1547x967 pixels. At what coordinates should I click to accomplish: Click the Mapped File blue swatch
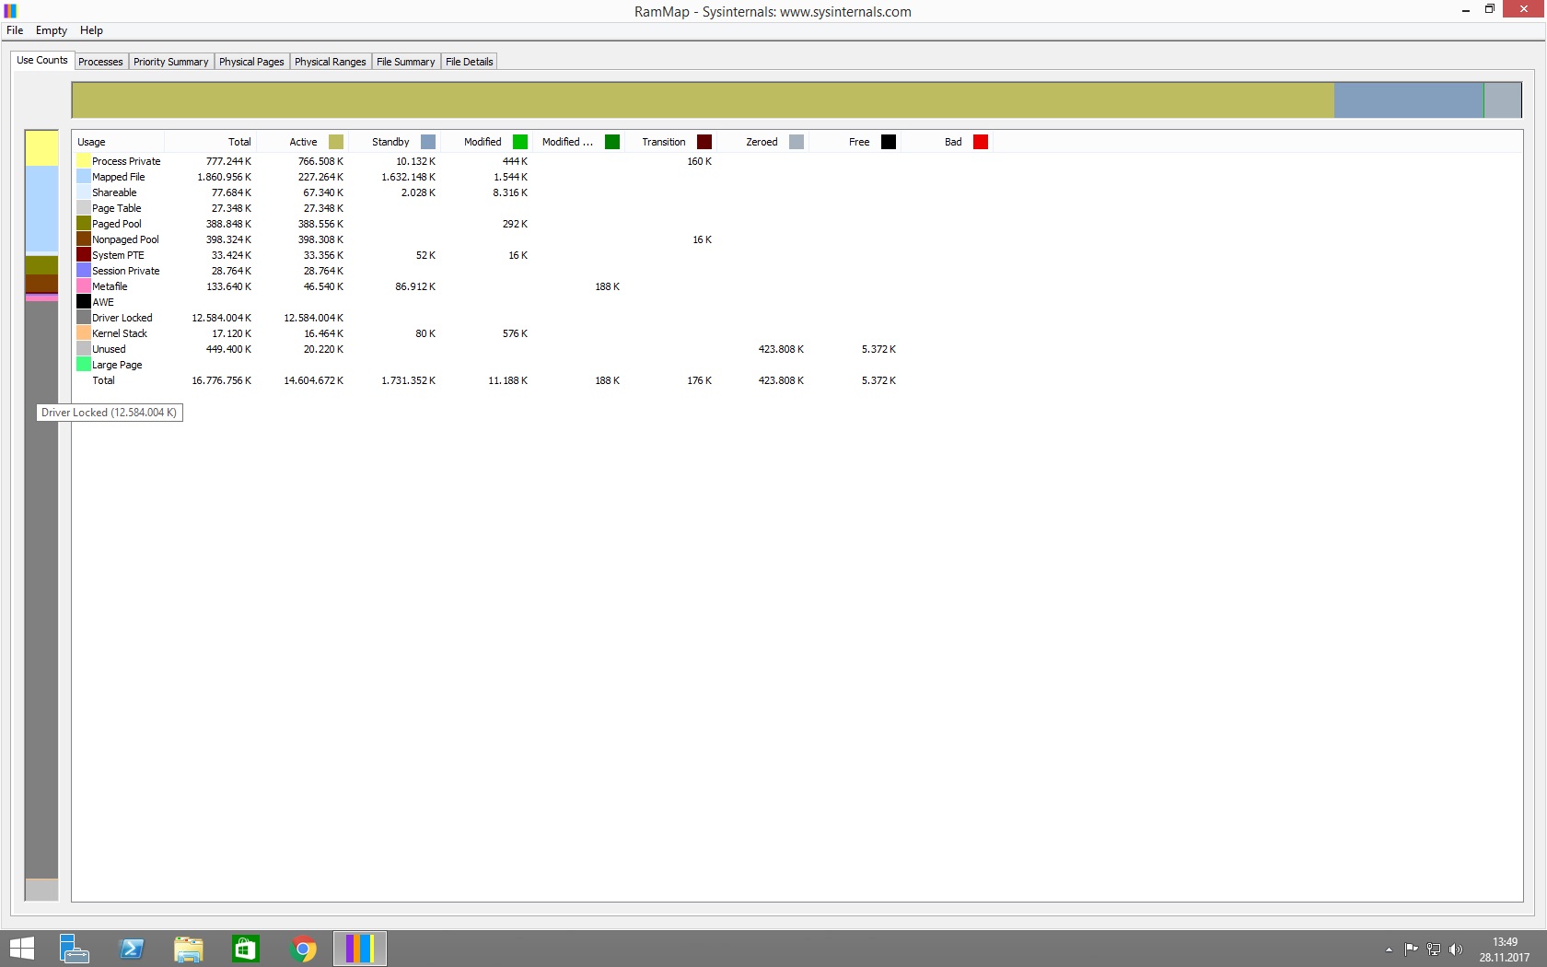pos(84,177)
